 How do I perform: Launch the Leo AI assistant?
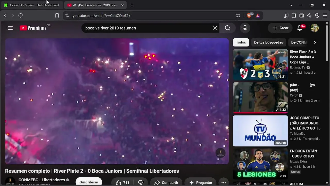tap(309, 16)
